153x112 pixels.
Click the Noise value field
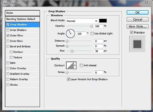(x=98, y=73)
